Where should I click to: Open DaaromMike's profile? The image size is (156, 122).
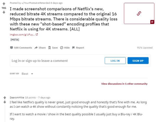click(x=17, y=98)
